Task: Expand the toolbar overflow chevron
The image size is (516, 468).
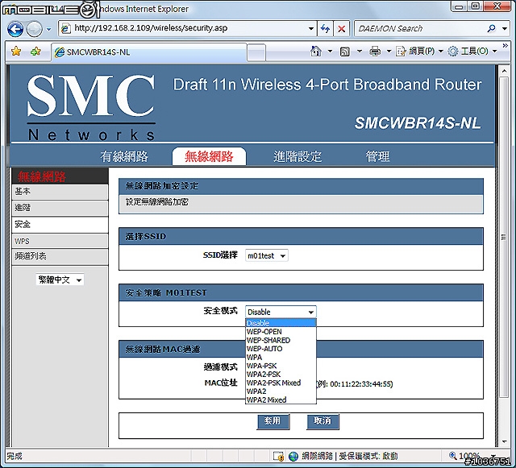Action: point(506,45)
